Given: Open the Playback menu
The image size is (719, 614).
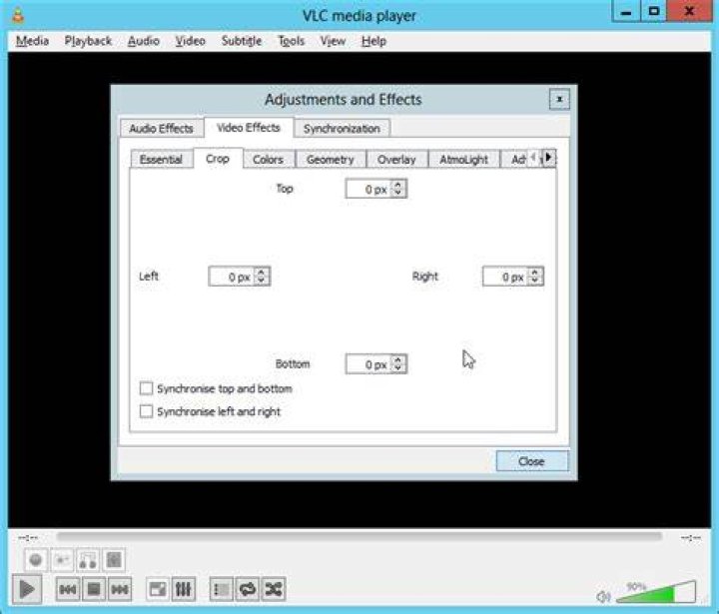Looking at the screenshot, I should [88, 41].
